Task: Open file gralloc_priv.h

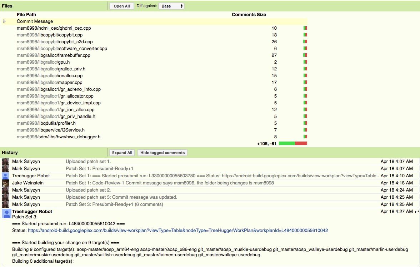Action: (x=51, y=69)
